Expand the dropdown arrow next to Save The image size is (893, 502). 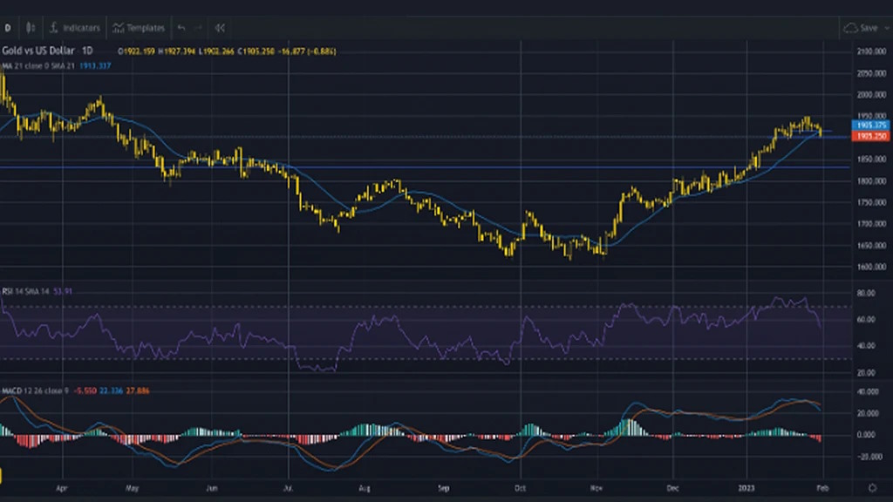click(x=887, y=28)
